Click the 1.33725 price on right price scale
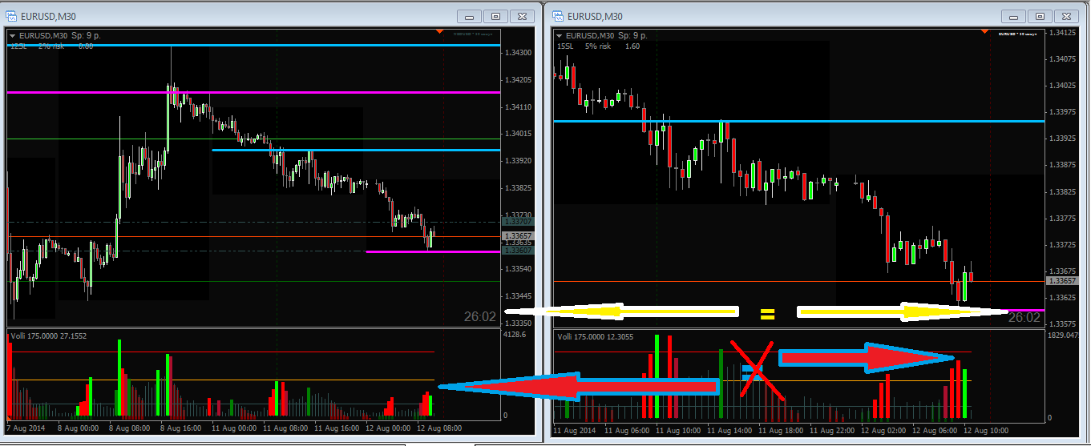This screenshot has width=1091, height=446. (1064, 244)
